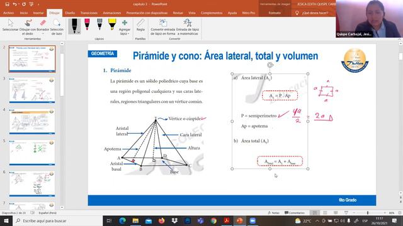The image size is (403, 226).
Task: Open Zoom from taskbar
Action: coord(253,220)
